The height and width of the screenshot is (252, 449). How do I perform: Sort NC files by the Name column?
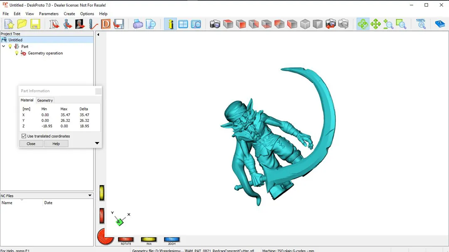click(22, 203)
